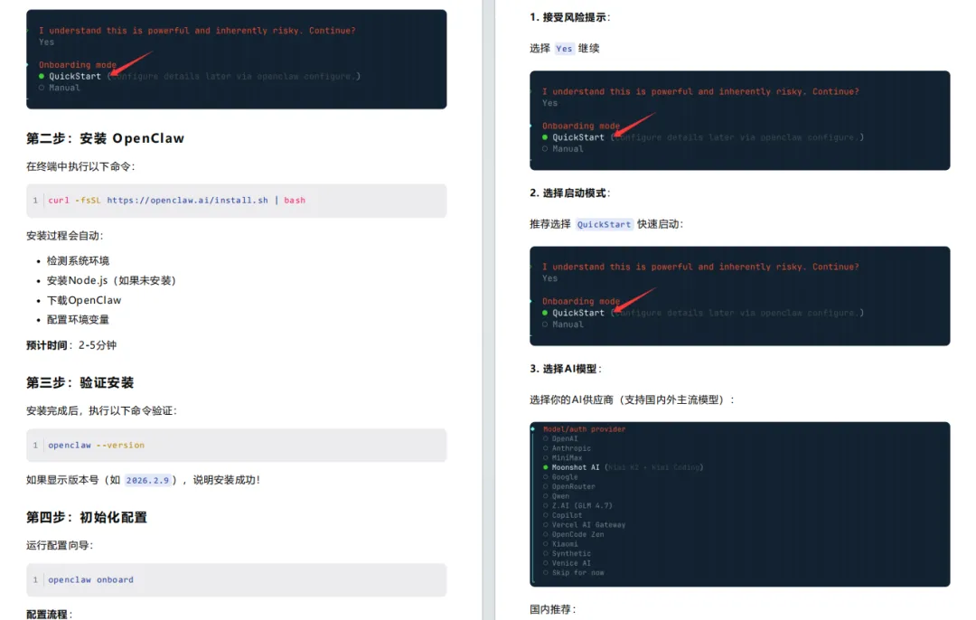Screen dimensions: 976x620
Task: Select the Qwen radio option
Action: coord(556,496)
